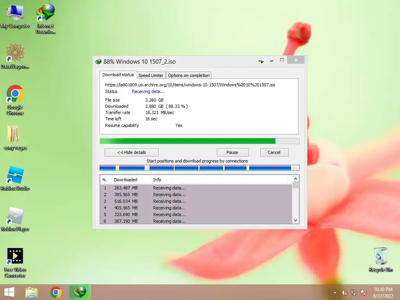Click the Hide details button
Image resolution: width=400 pixels, height=300 pixels.
pyautogui.click(x=132, y=152)
